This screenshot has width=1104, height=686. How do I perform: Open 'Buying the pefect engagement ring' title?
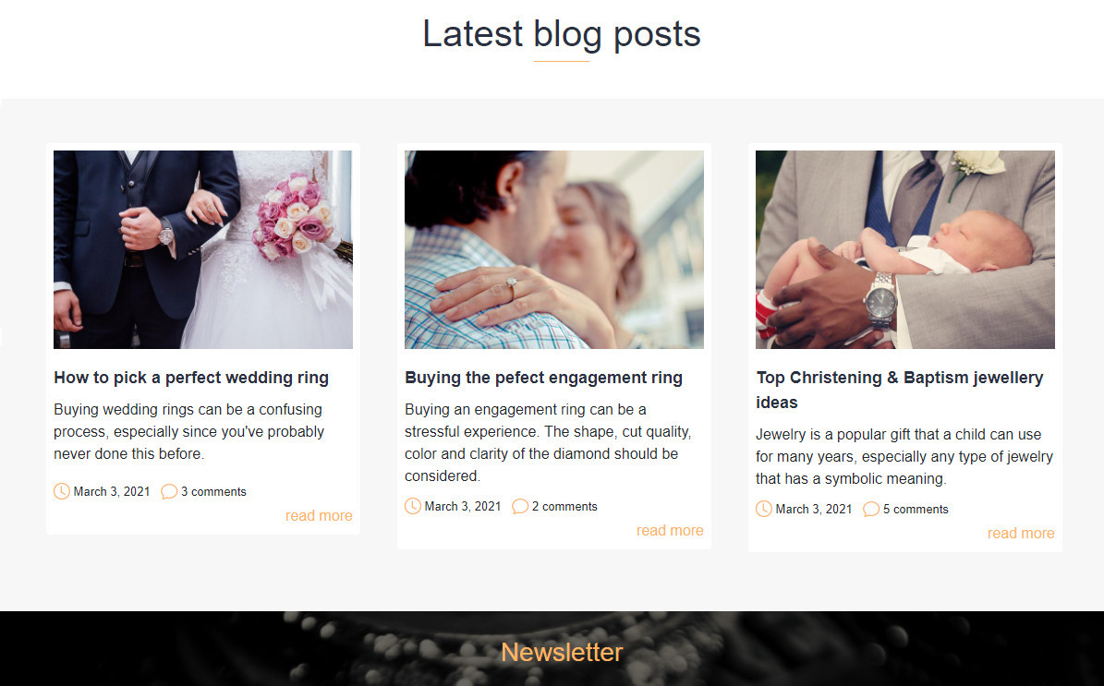(x=543, y=378)
